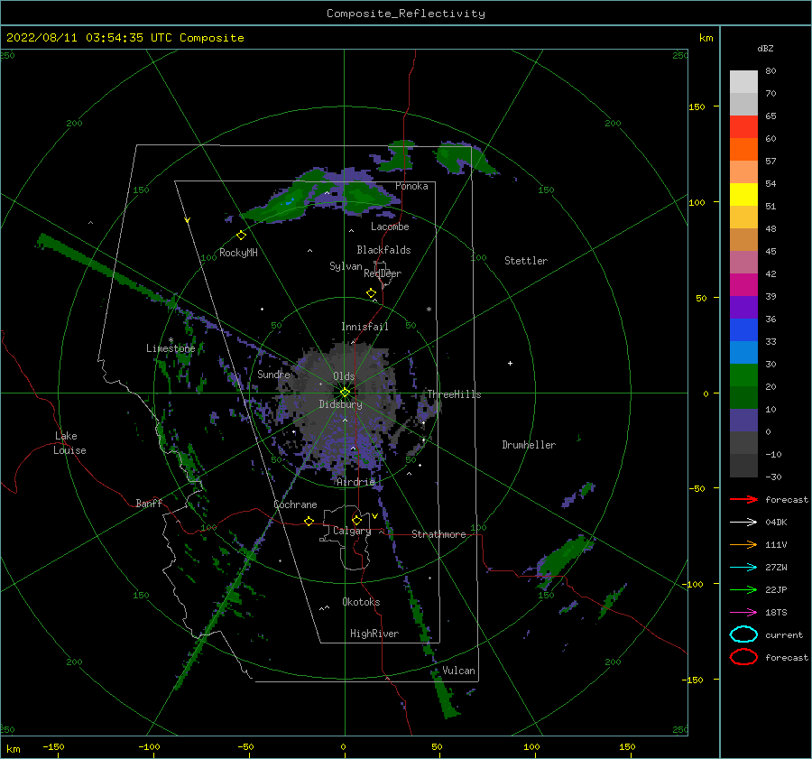812x759 pixels.
Task: Click the Cochrane town label
Action: (x=295, y=504)
